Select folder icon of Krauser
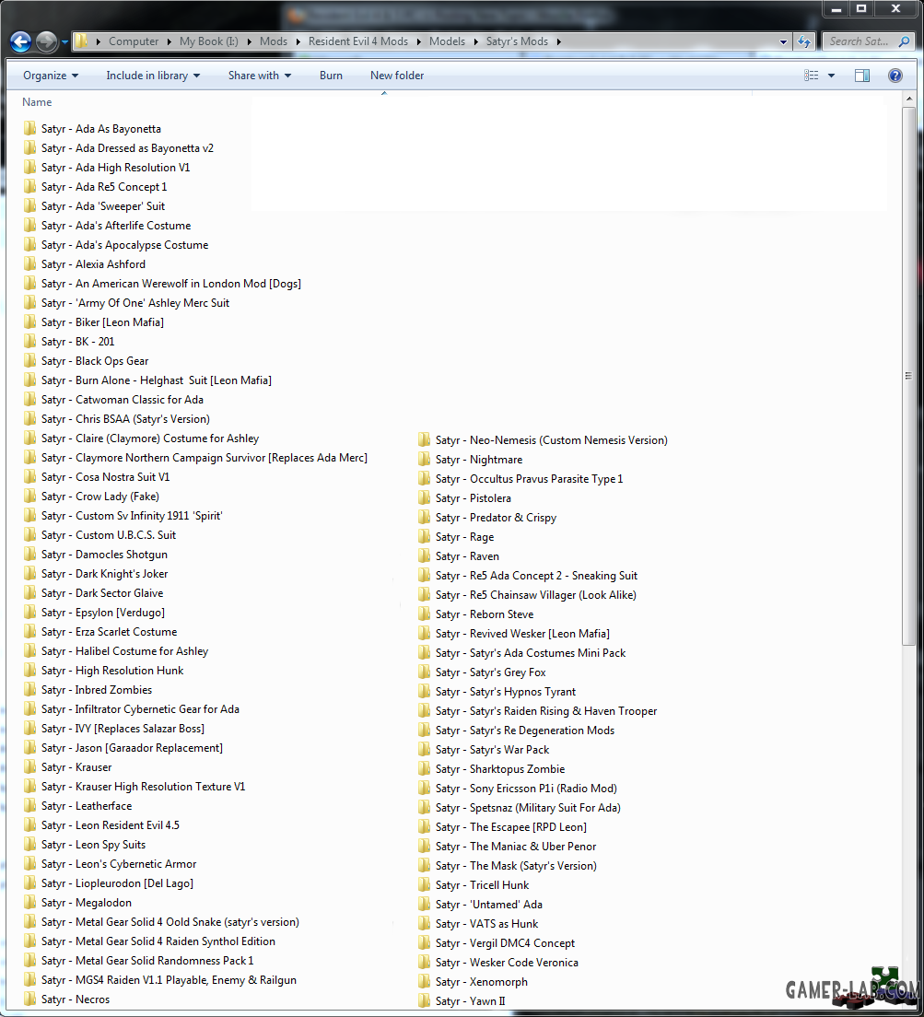Viewport: 924px width, 1017px height. (x=29, y=767)
